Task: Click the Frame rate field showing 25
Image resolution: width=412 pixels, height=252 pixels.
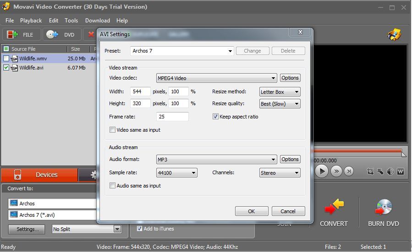Action: click(172, 117)
